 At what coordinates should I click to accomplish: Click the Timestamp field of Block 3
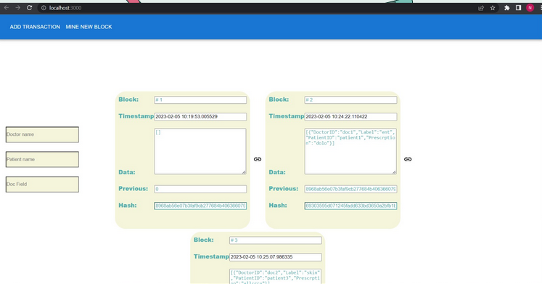[276, 257]
